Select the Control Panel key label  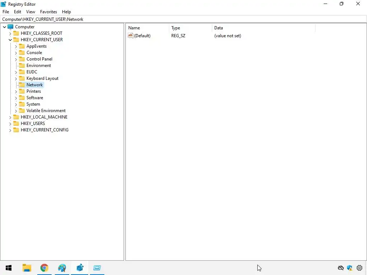pyautogui.click(x=39, y=59)
